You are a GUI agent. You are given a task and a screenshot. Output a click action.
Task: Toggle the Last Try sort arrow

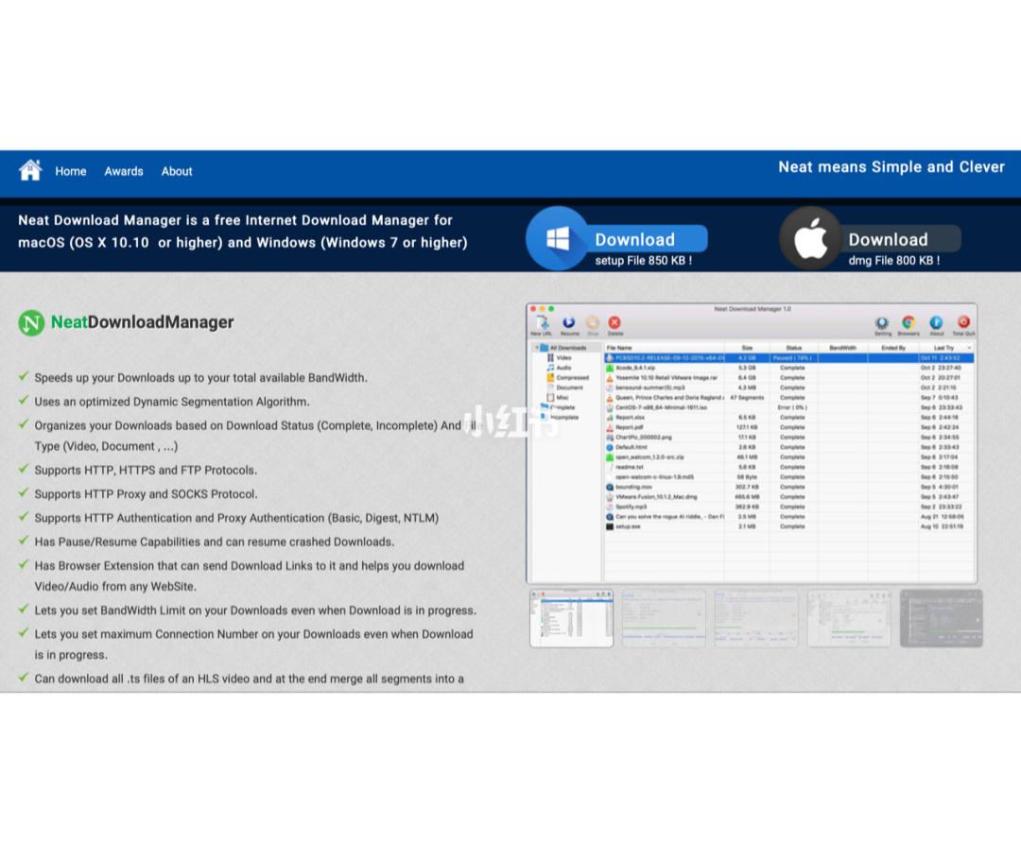click(x=969, y=348)
